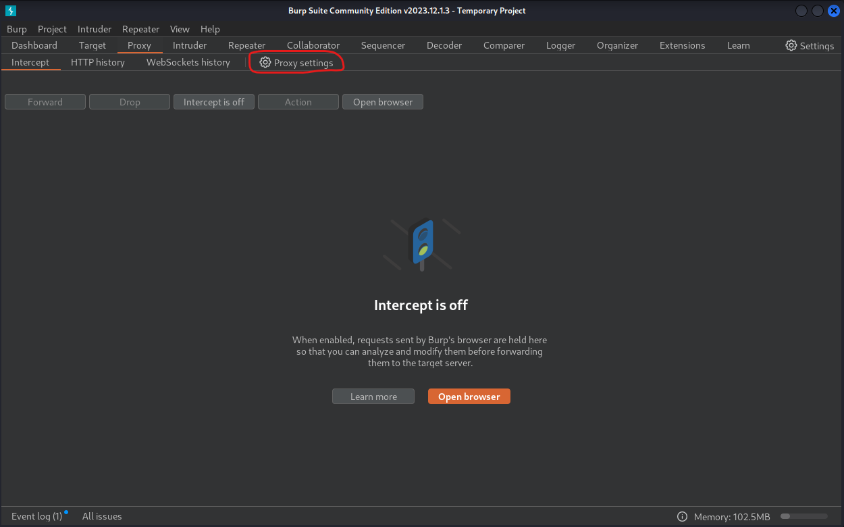Click the window minimize button

(x=801, y=11)
